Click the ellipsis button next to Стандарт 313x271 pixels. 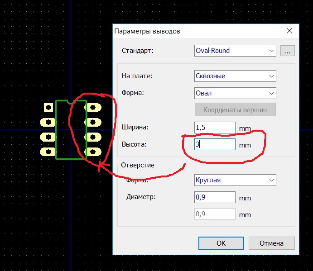coord(287,51)
